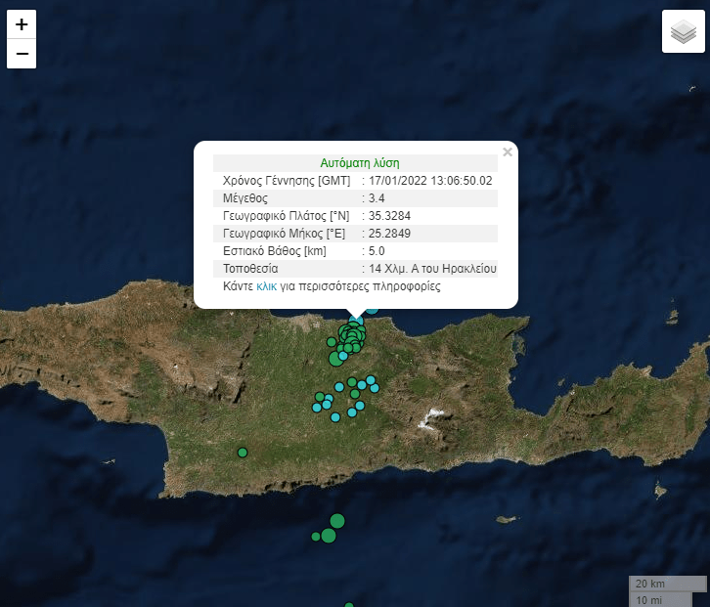Click the cyan marker right of popup tip

pos(372,309)
